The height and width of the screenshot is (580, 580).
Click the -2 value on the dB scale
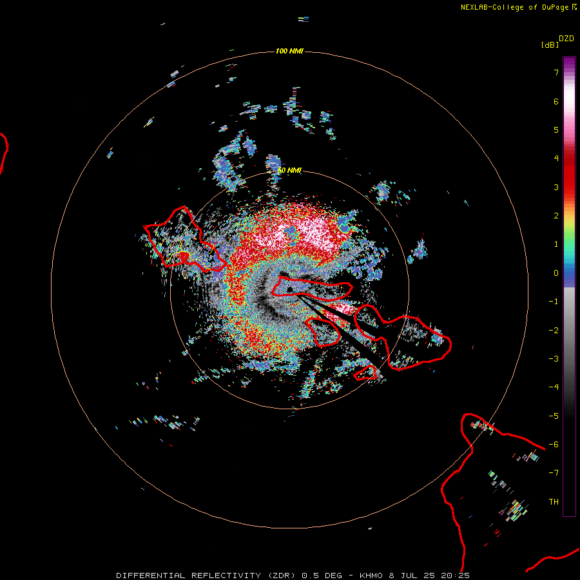pos(554,331)
